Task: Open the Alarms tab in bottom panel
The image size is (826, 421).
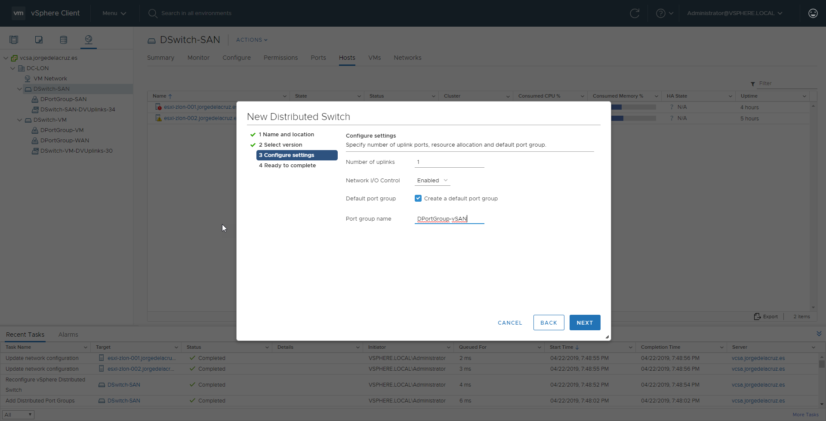Action: coord(68,335)
